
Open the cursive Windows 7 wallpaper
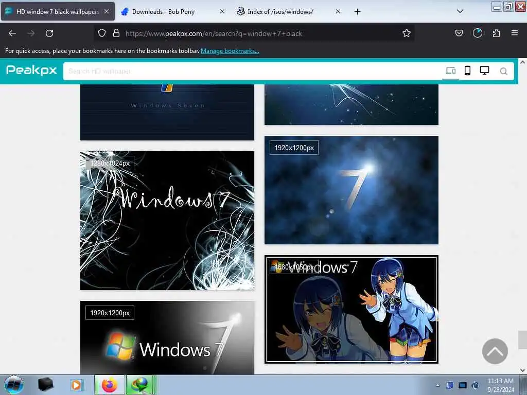(x=167, y=221)
